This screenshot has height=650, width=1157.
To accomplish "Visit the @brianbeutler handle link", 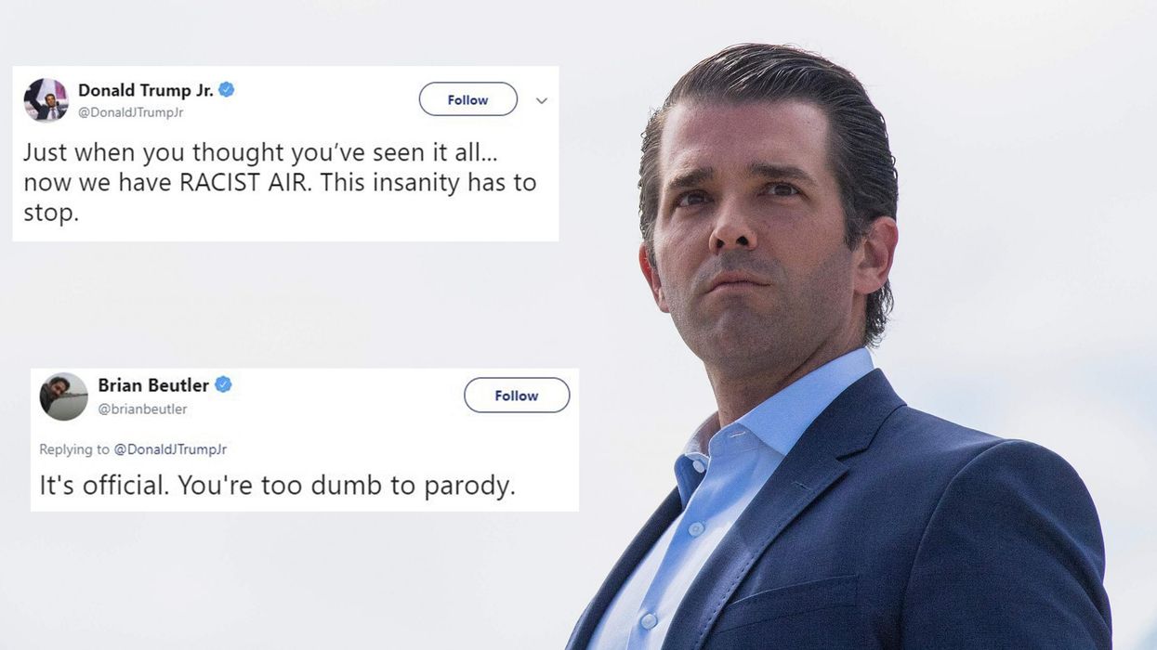I will click(x=142, y=409).
